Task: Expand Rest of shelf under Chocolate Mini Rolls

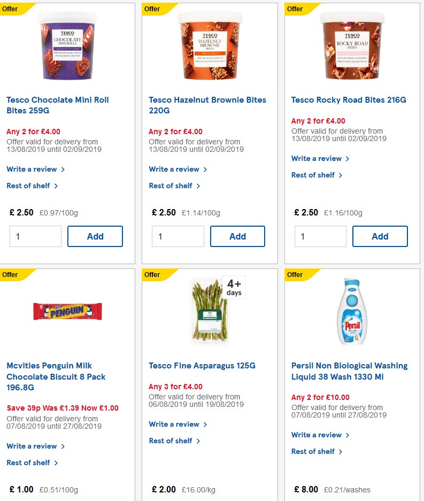Action: (x=28, y=186)
